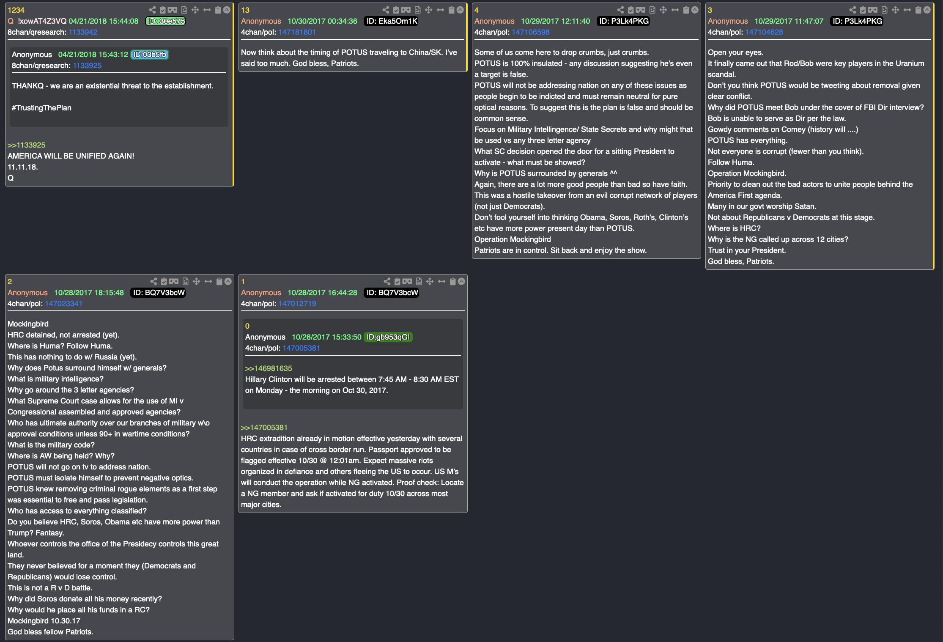This screenshot has height=642, width=943.
Task: Click clipboard-check icon on post 1234
Action: [163, 10]
